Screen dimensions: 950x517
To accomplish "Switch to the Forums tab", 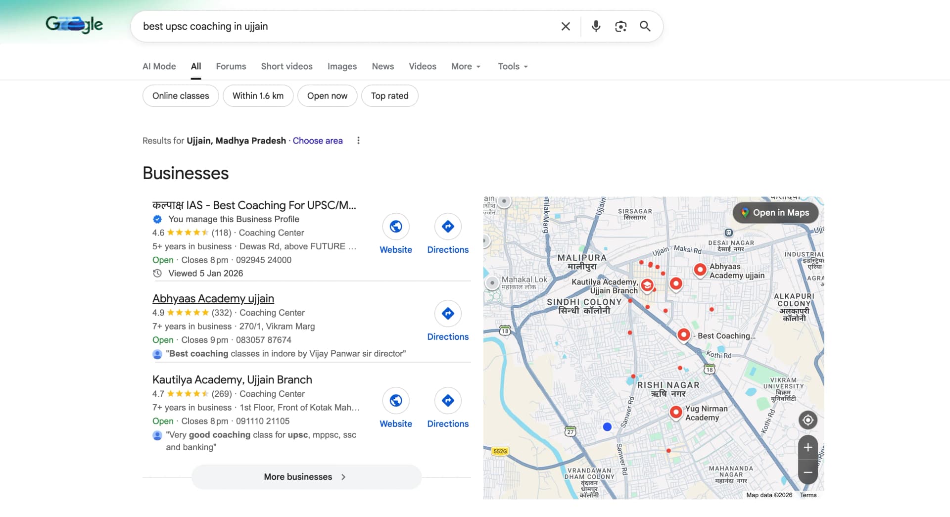I will (x=231, y=66).
